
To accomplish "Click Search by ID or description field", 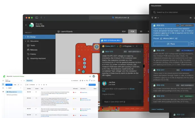I will click(173, 12).
